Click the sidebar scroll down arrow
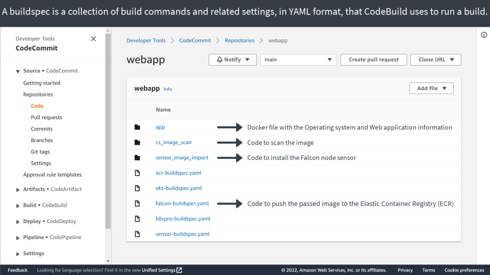Viewport: 490px width, 275px height. click(x=108, y=261)
